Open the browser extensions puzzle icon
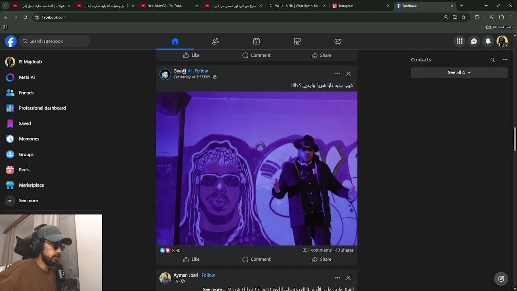517x291 pixels. point(477,17)
